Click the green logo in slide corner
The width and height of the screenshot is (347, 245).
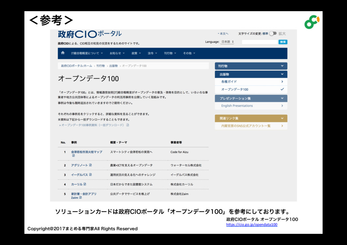[312, 22]
